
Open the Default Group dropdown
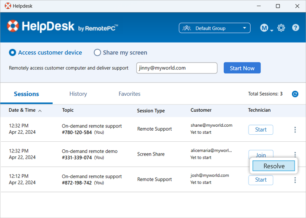(x=214, y=28)
